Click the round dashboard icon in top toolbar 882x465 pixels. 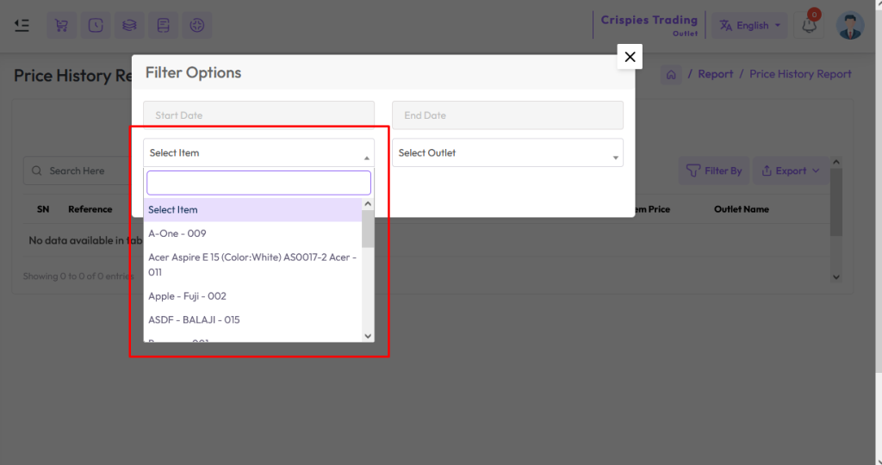point(197,25)
